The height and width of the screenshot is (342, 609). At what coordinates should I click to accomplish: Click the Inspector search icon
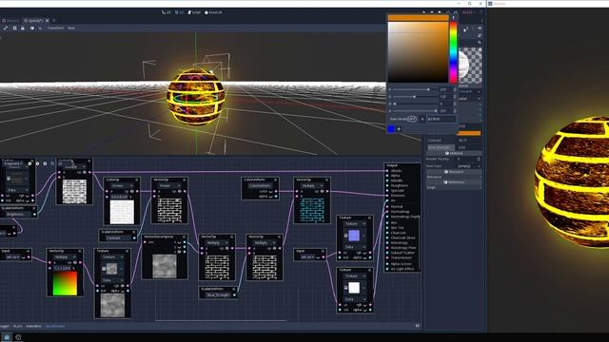coord(480,42)
